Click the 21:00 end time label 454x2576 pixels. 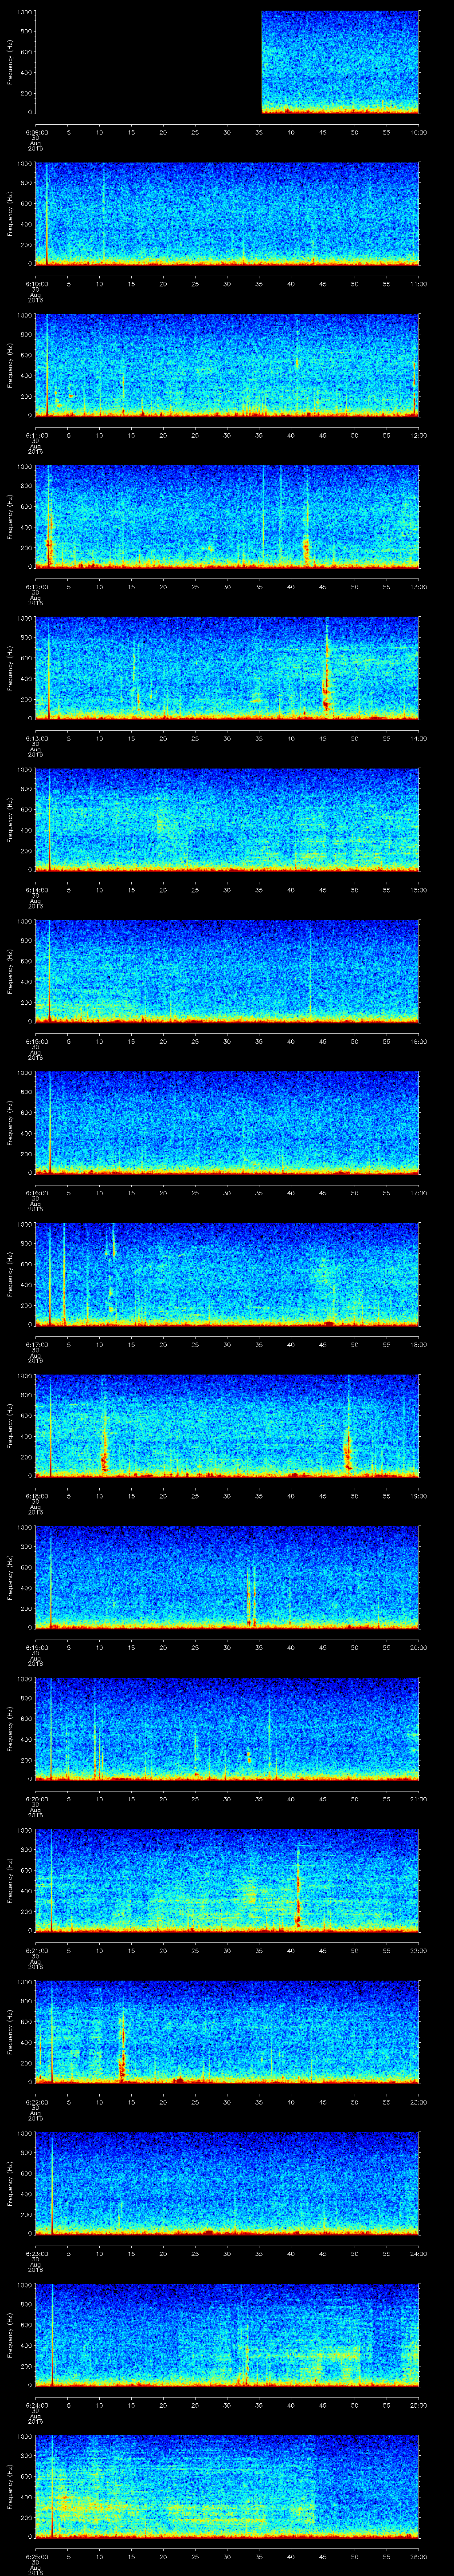point(419,1799)
